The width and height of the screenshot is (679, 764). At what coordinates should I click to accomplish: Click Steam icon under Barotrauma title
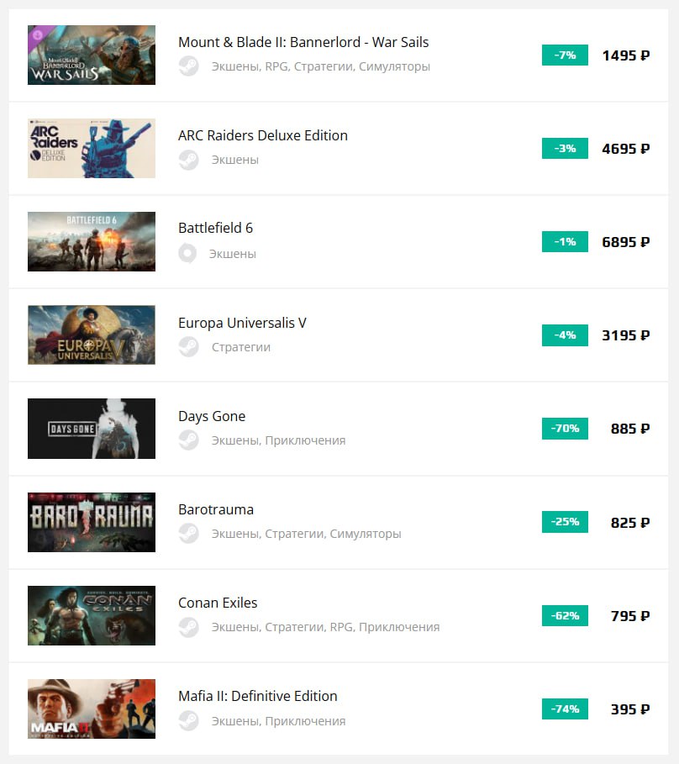pyautogui.click(x=189, y=534)
